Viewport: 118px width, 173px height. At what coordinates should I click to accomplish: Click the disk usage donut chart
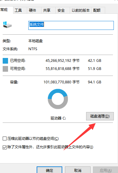[x=58, y=99]
